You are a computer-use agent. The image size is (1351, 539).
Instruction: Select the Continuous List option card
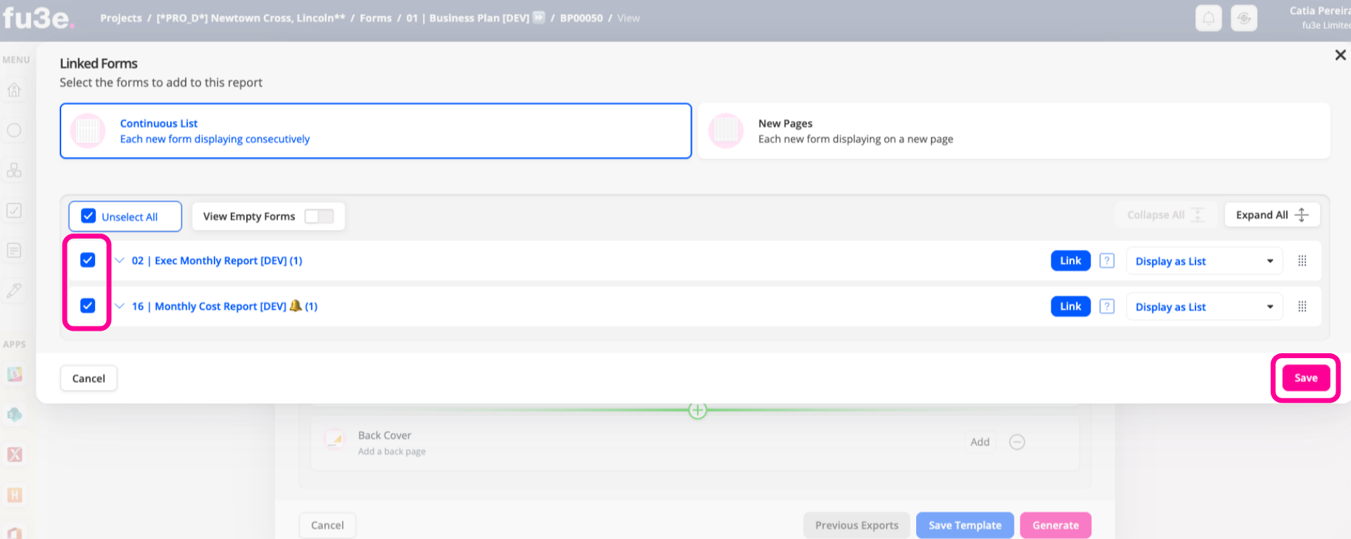click(376, 131)
